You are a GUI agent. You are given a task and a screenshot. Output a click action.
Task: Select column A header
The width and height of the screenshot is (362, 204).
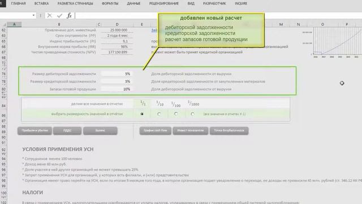14,24
